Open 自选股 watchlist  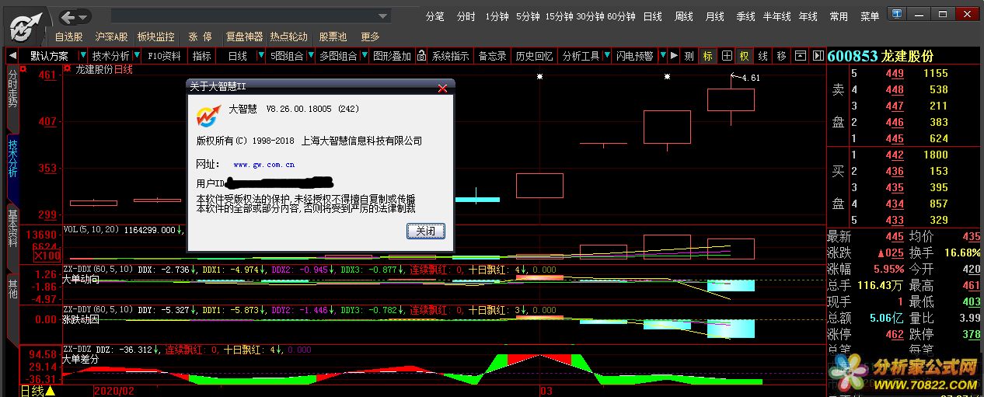tap(69, 37)
